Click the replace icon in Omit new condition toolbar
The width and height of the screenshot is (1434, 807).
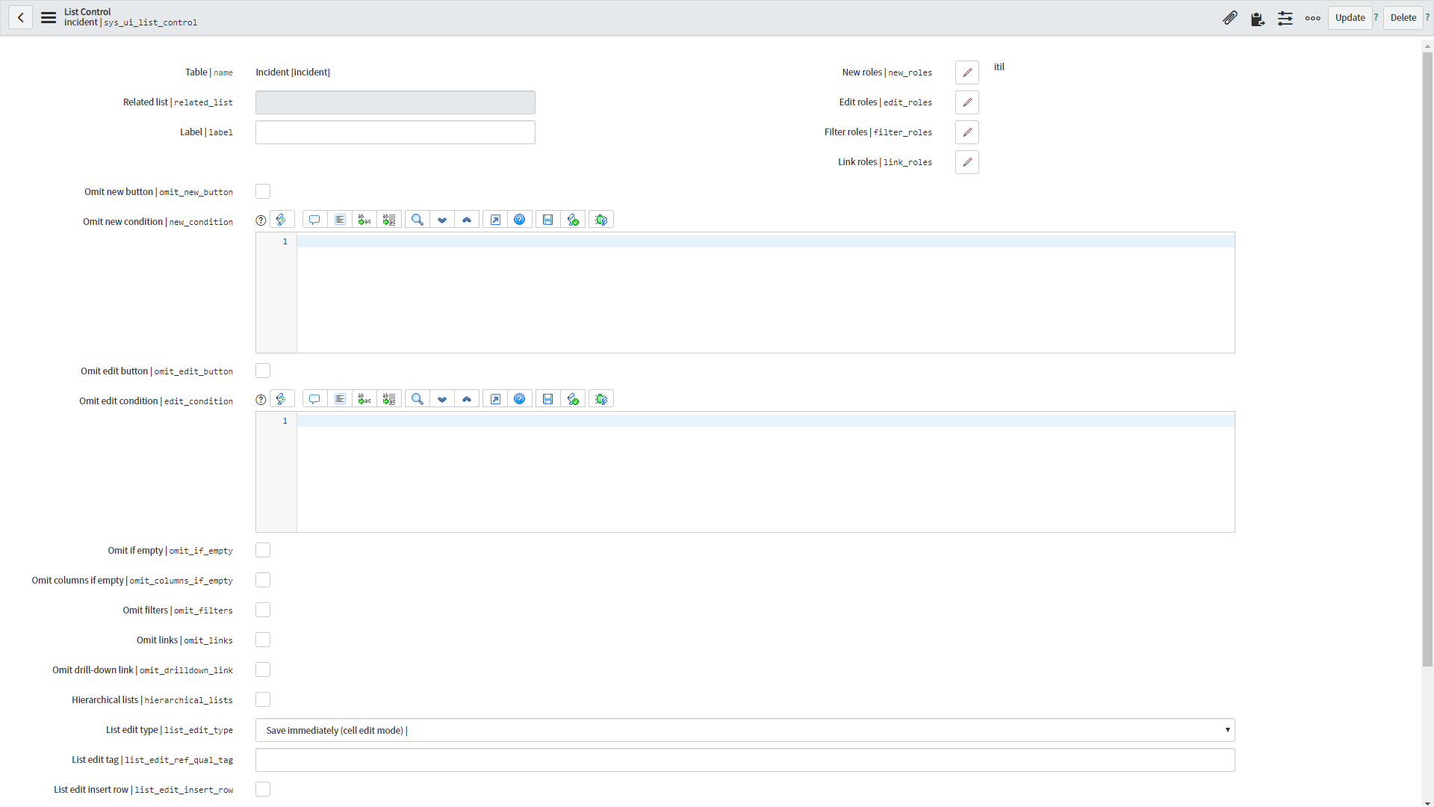[x=364, y=220]
